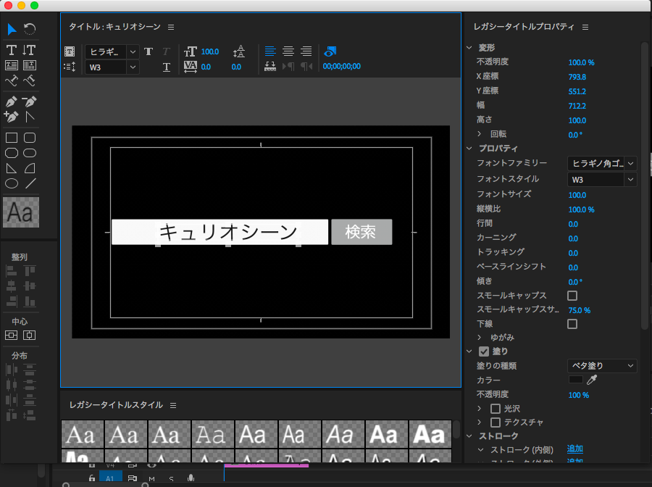Open the レガシータイトルプロパティ panel menu
The height and width of the screenshot is (487, 652).
pos(585,27)
